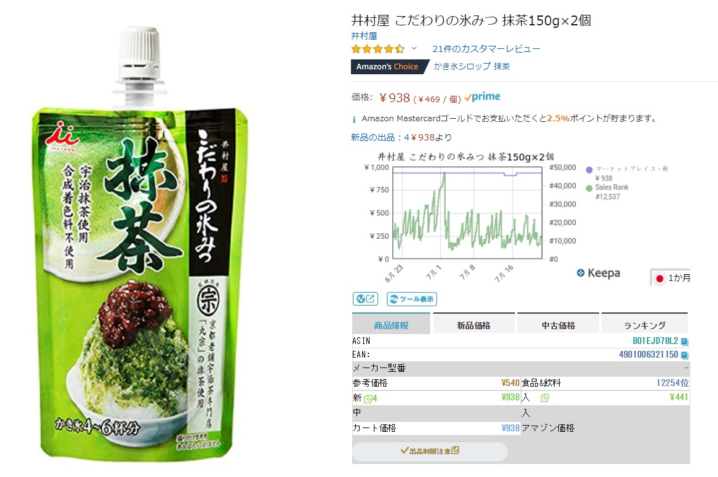Open the かき氷シロップ 抹茶 category link

click(472, 66)
